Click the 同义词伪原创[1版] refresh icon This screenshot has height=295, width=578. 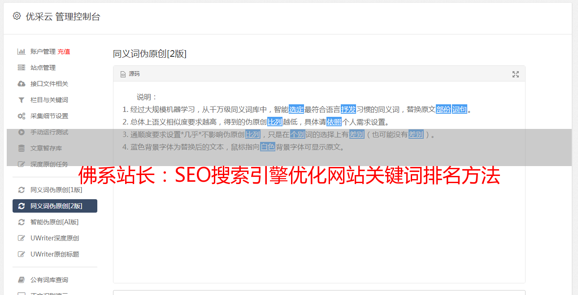click(x=21, y=190)
